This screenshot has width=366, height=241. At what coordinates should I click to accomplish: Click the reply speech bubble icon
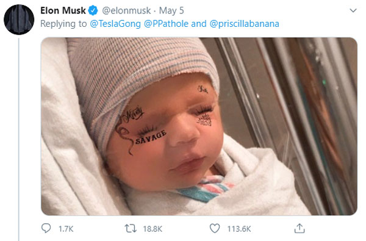46,228
